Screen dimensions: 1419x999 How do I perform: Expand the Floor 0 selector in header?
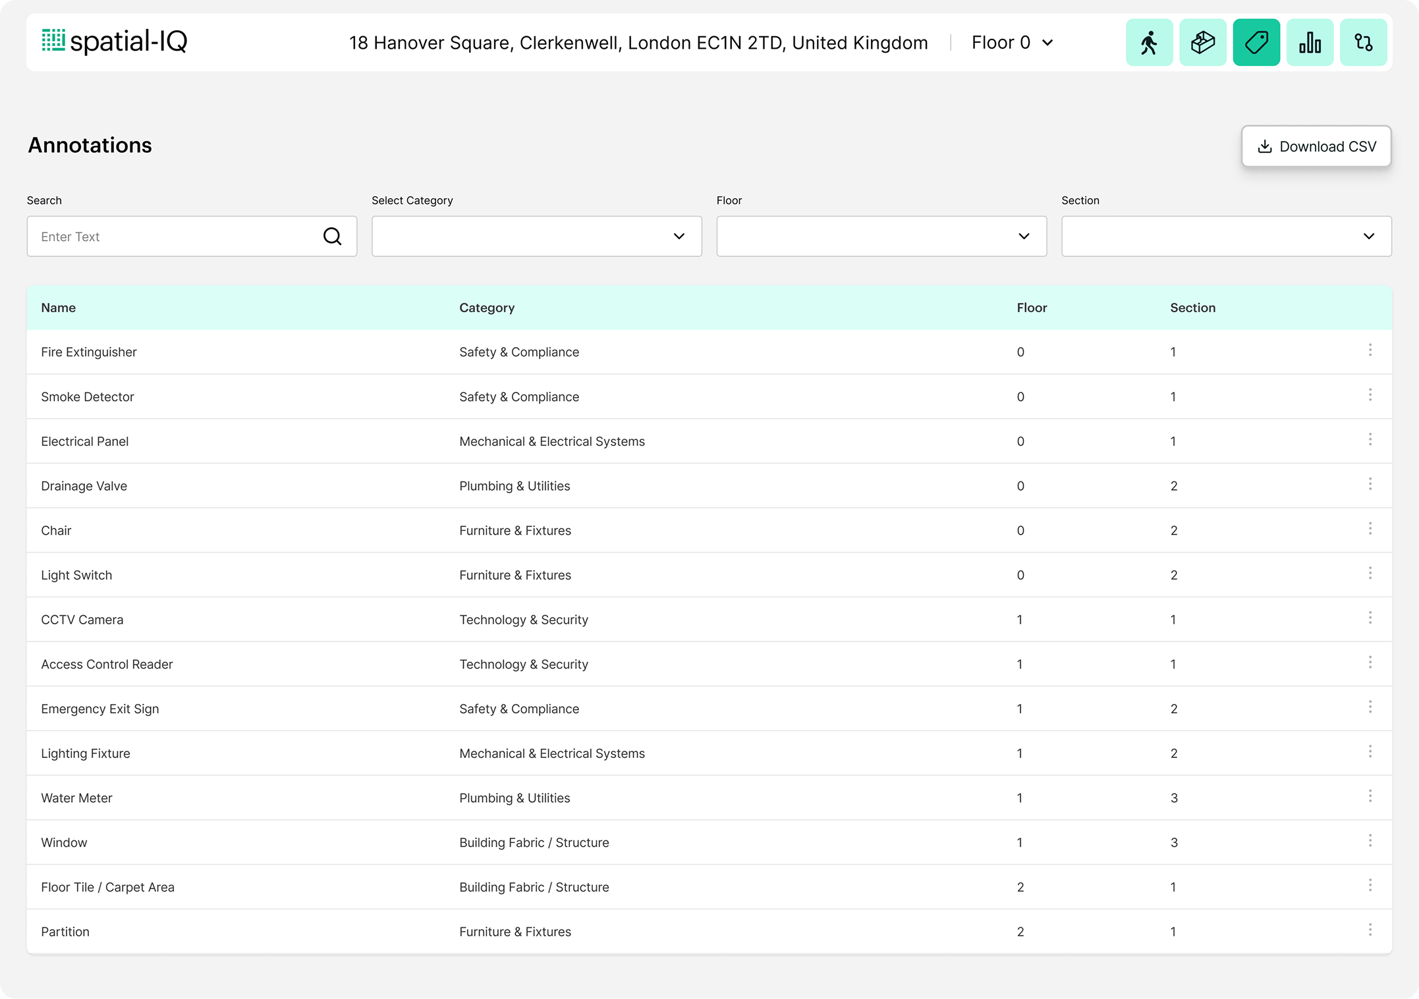click(1012, 43)
